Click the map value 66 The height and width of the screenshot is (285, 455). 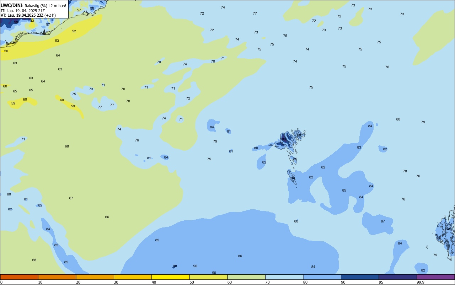tap(107, 217)
